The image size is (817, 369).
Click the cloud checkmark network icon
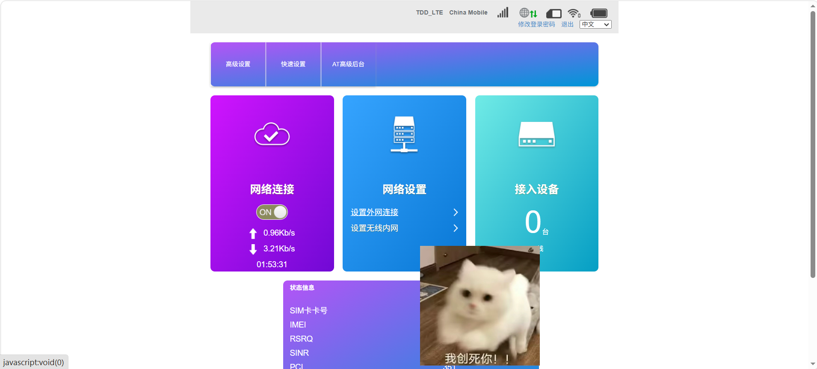pyautogui.click(x=272, y=134)
